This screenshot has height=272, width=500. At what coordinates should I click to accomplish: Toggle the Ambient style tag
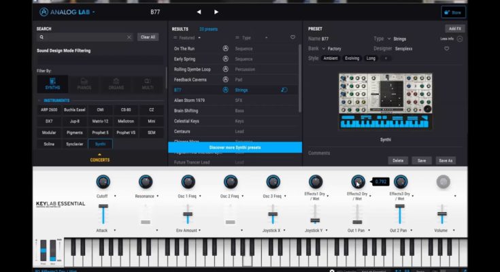[x=331, y=58]
